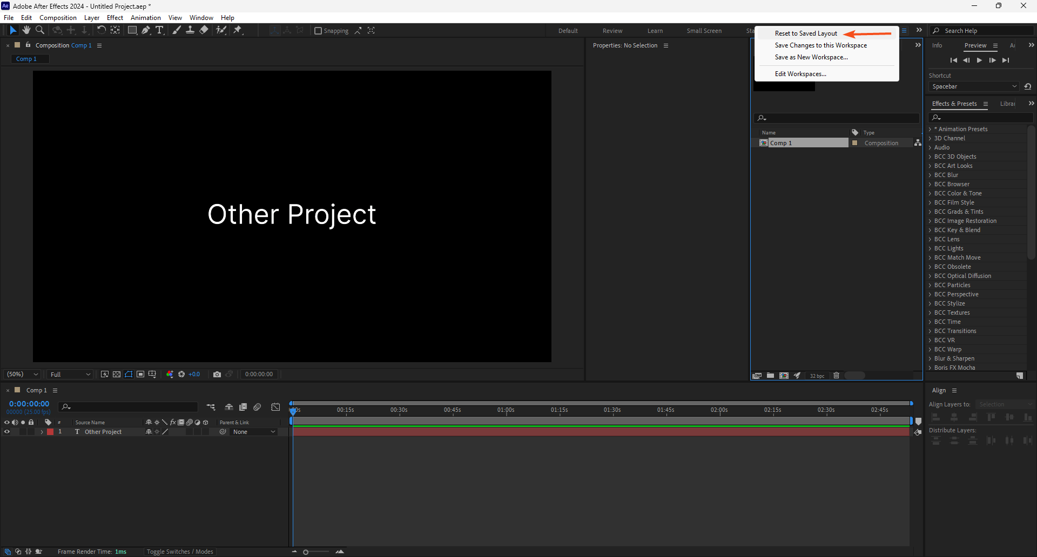Open the Full resolution dropdown
This screenshot has width=1037, height=557.
tap(70, 374)
